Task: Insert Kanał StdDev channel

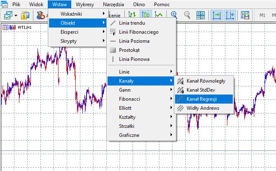Action: click(x=204, y=90)
